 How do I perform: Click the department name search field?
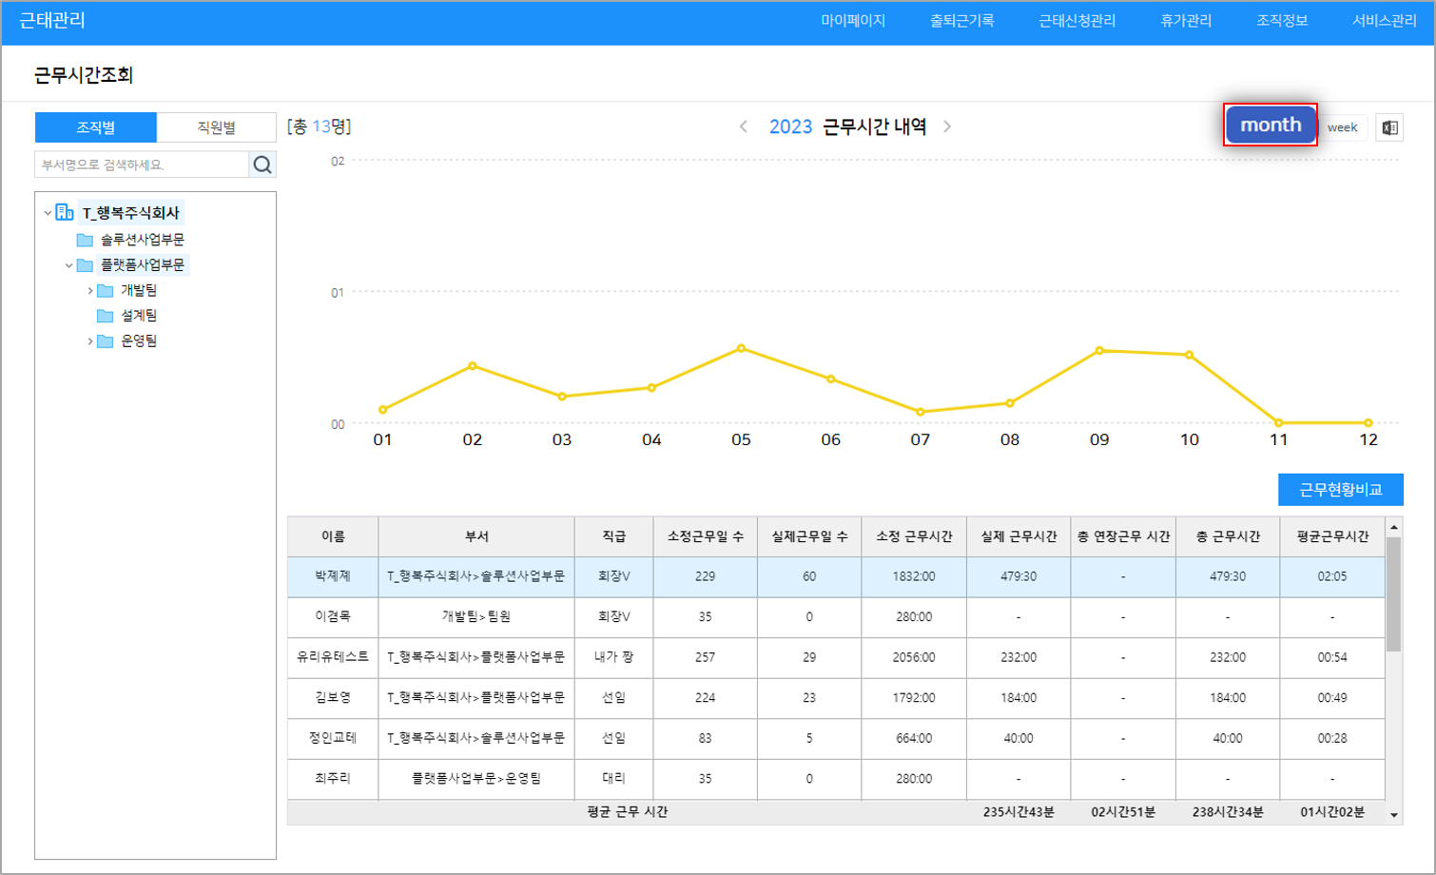pos(143,165)
